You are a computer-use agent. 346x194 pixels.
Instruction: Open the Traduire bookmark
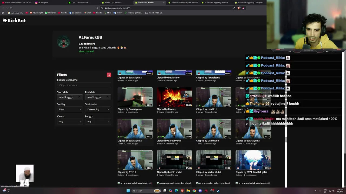point(118,13)
